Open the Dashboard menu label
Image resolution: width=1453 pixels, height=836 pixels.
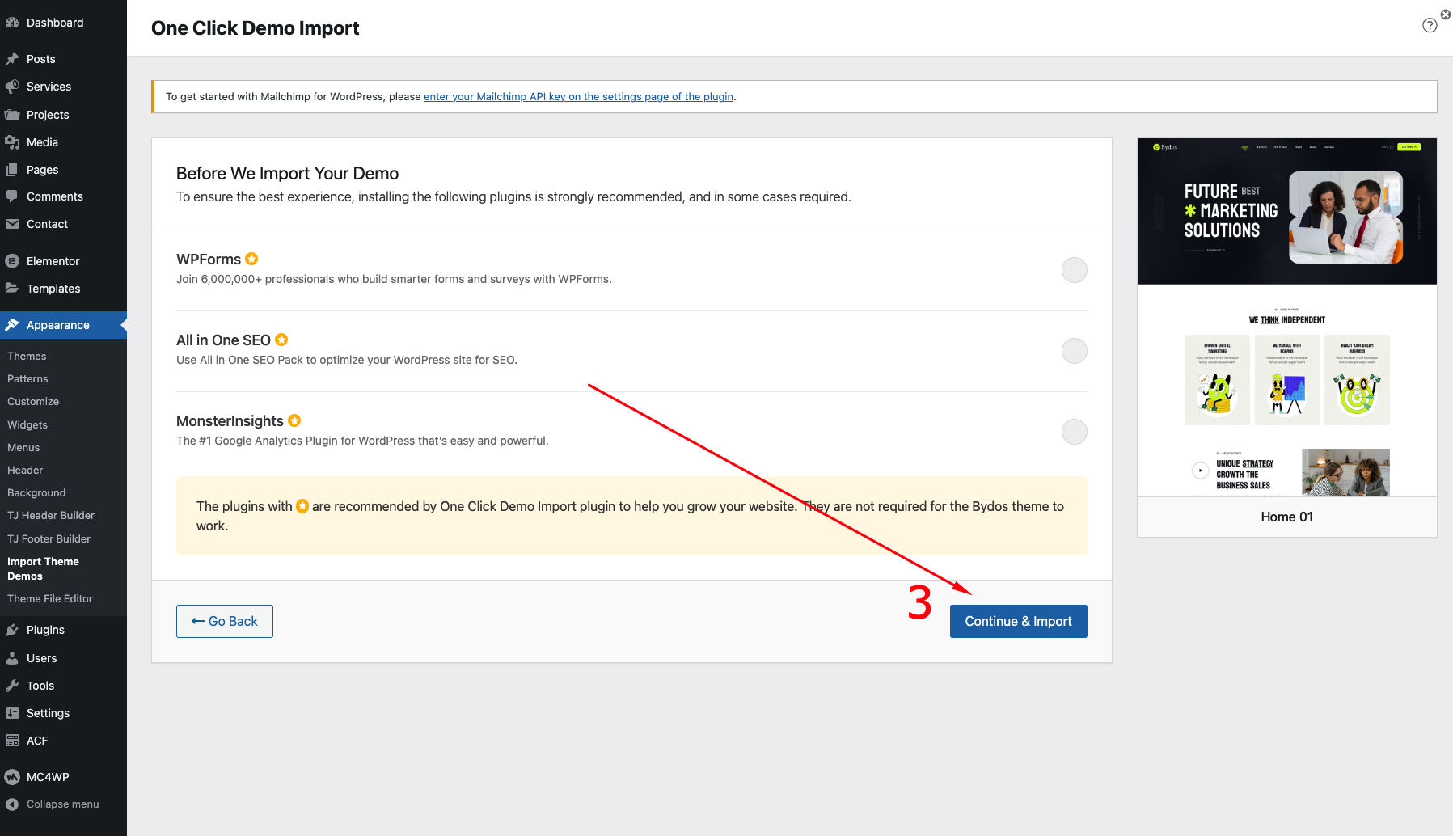coord(55,23)
